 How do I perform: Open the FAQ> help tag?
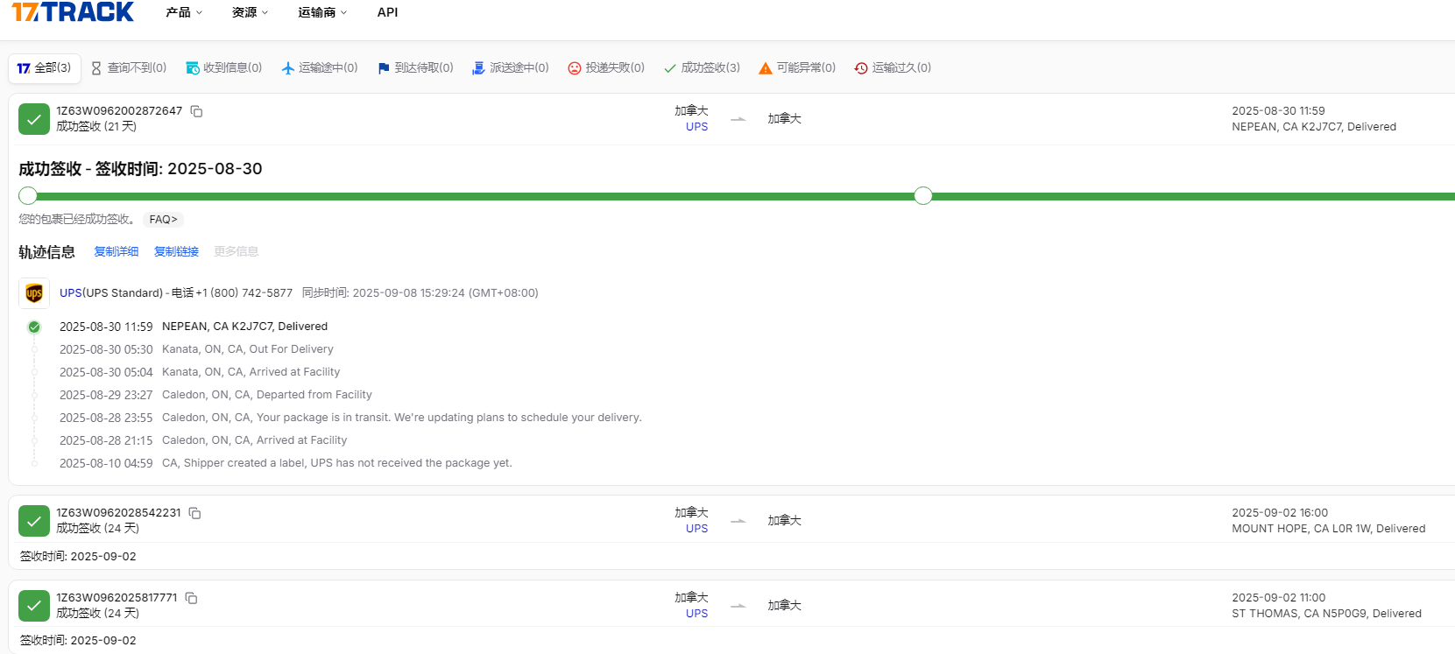(x=163, y=220)
